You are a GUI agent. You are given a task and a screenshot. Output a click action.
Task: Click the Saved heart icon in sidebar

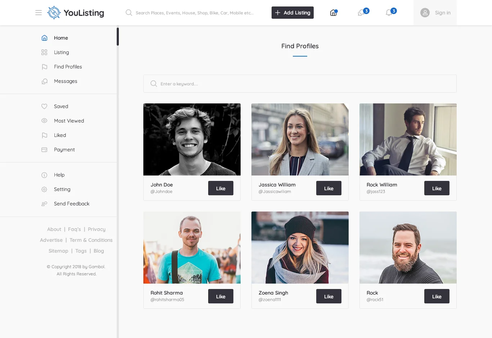pyautogui.click(x=44, y=106)
